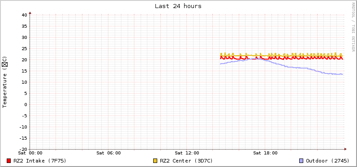The width and height of the screenshot is (357, 167).
Task: Click the blue Outdoor legend swatch
Action: [x=301, y=161]
